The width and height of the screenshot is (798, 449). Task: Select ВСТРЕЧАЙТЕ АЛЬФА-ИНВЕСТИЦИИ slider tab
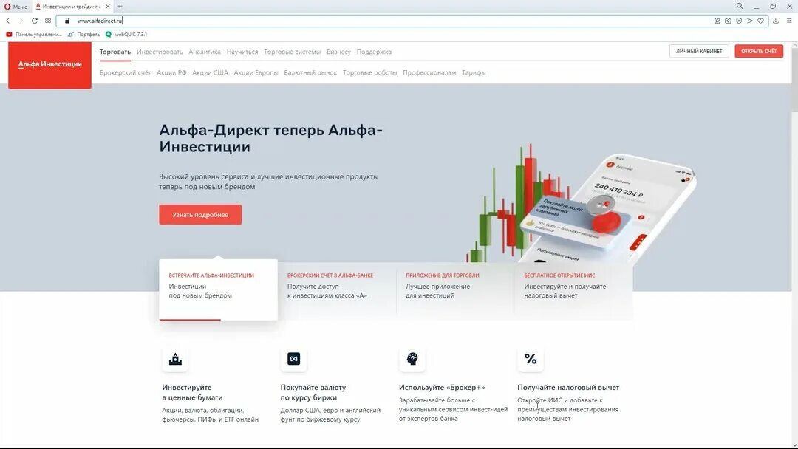click(218, 289)
